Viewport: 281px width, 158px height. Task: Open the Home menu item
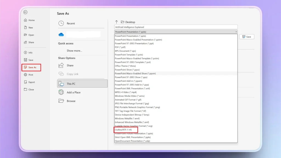32,20
